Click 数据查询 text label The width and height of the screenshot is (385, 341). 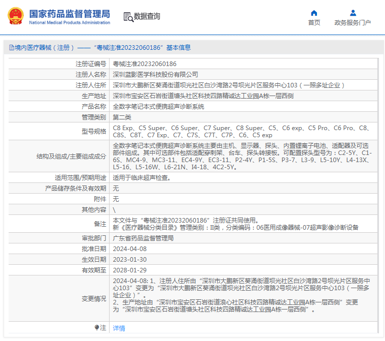[x=147, y=16]
